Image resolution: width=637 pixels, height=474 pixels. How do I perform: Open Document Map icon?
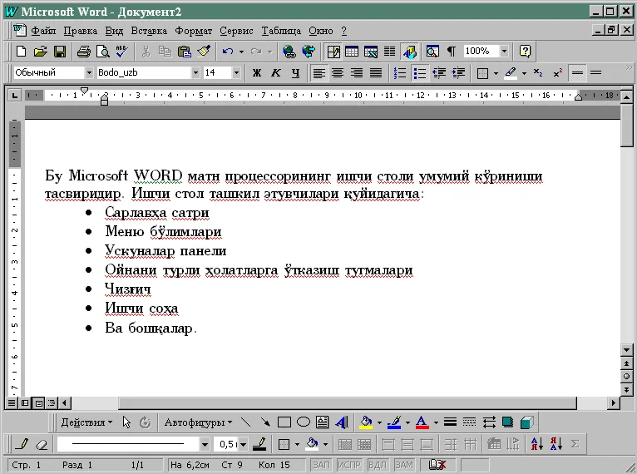[432, 52]
